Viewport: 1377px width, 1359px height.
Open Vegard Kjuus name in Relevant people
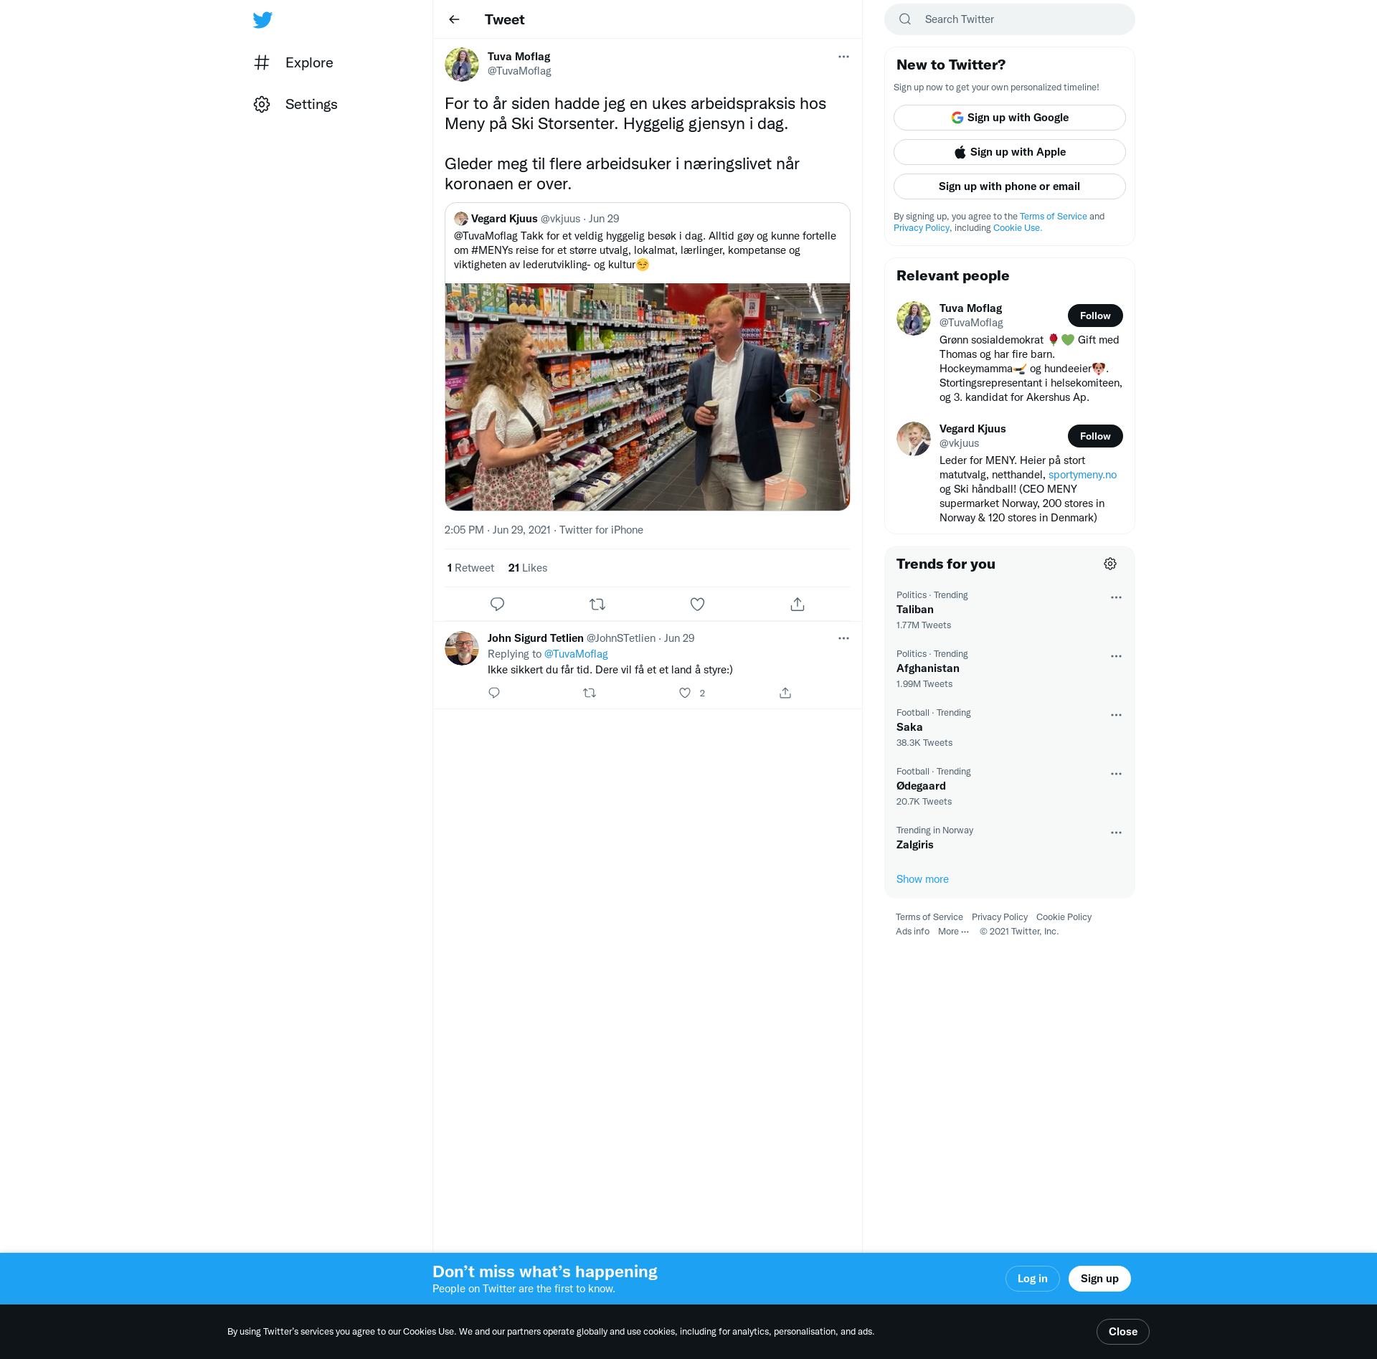pos(973,429)
